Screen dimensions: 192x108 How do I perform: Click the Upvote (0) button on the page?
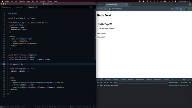pos(100,37)
